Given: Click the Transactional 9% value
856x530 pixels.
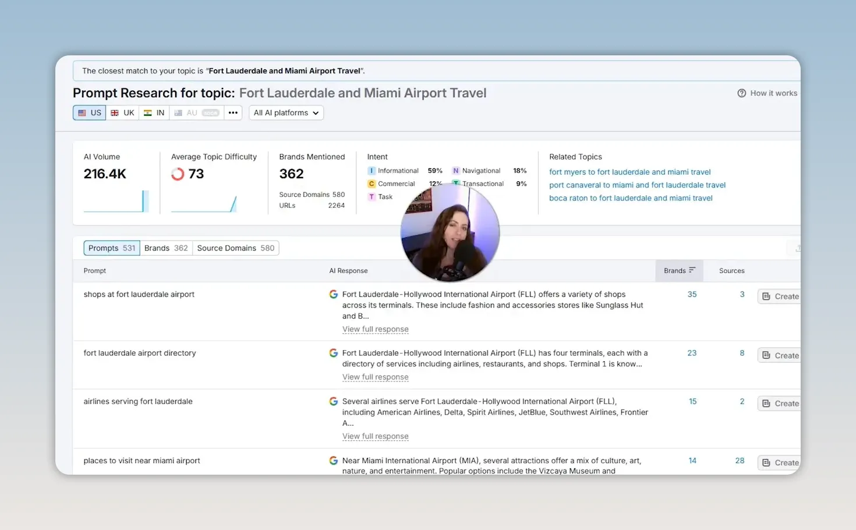Looking at the screenshot, I should point(521,183).
